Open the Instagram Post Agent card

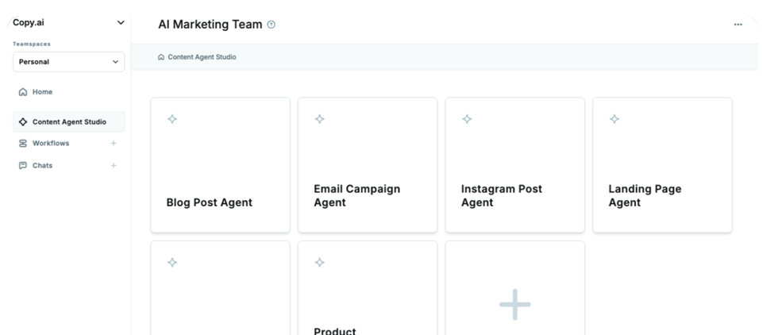pyautogui.click(x=514, y=165)
